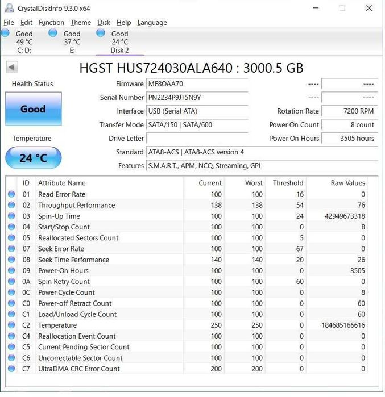Open the Language menu
385x397 pixels.
click(x=152, y=23)
